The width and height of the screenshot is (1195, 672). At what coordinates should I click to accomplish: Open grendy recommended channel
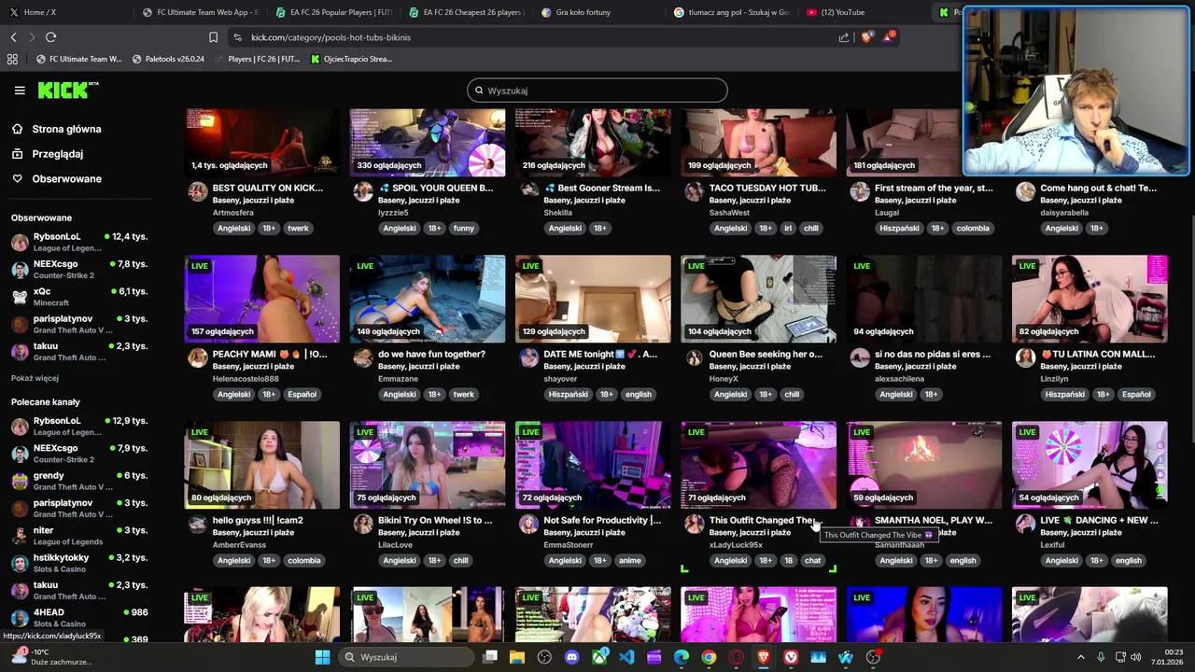coord(79,481)
